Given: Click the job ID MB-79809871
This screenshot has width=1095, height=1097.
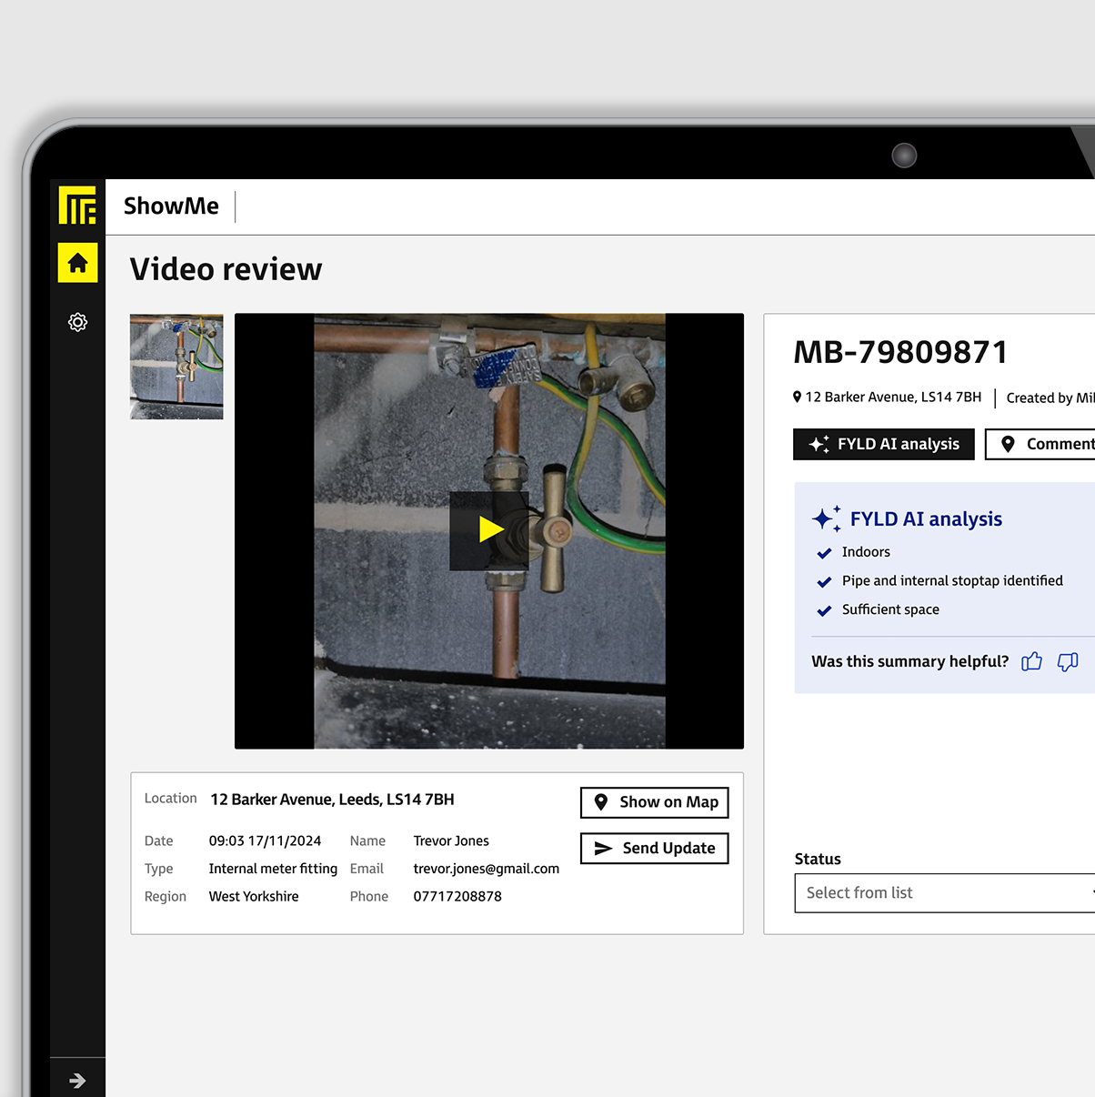Looking at the screenshot, I should [x=900, y=352].
